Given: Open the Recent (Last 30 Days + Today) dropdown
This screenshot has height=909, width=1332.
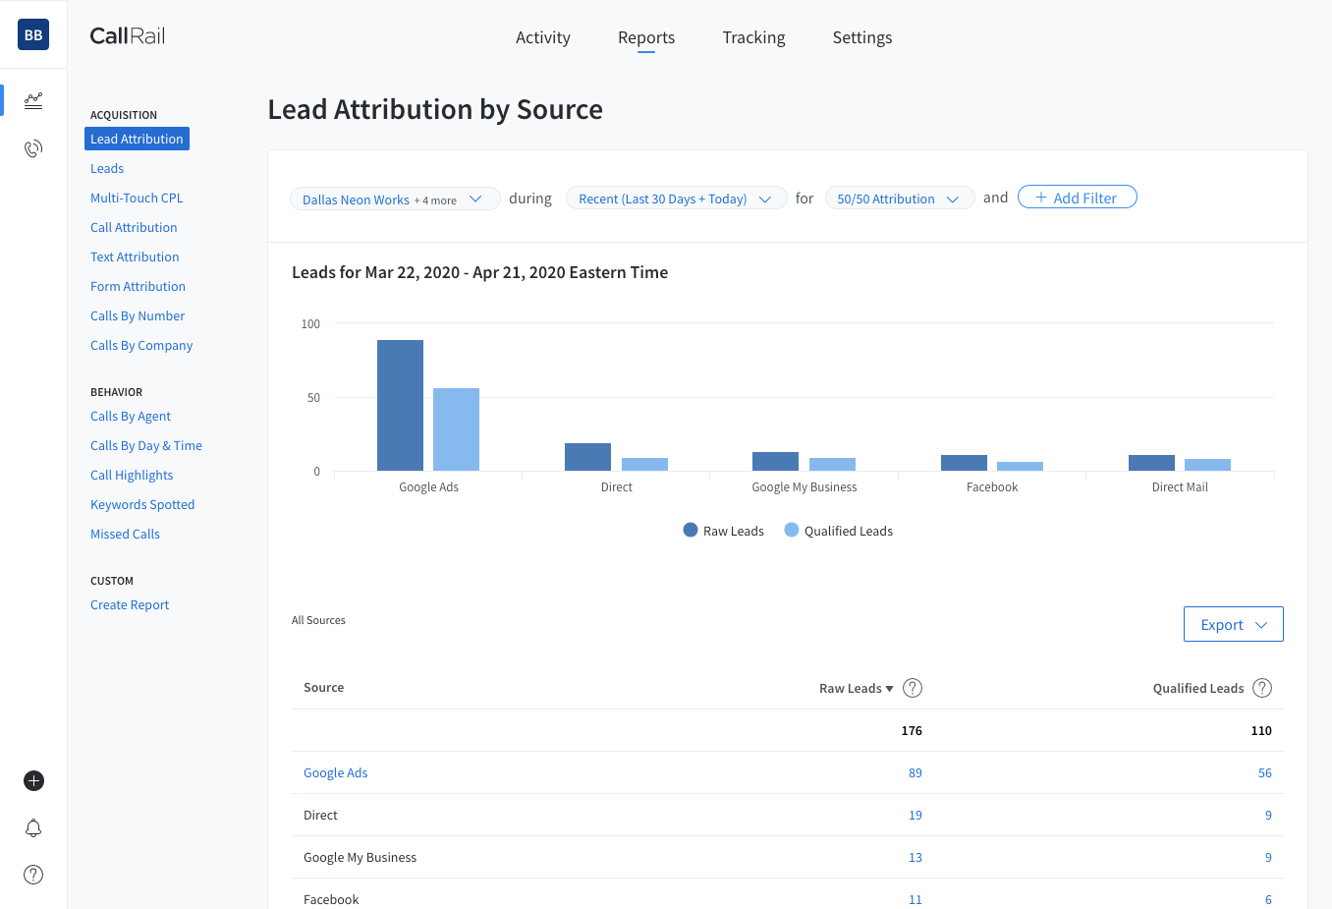Looking at the screenshot, I should 676,198.
